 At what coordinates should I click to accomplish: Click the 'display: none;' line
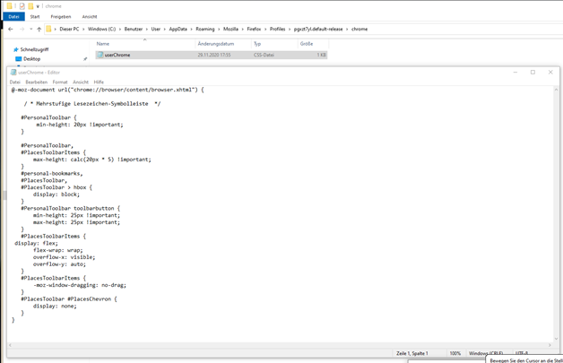(55, 306)
